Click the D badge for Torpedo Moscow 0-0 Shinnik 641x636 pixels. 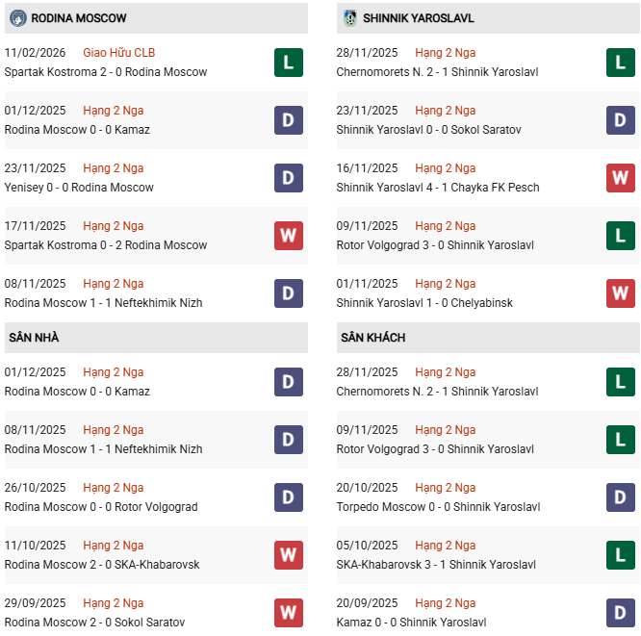pyautogui.click(x=621, y=497)
